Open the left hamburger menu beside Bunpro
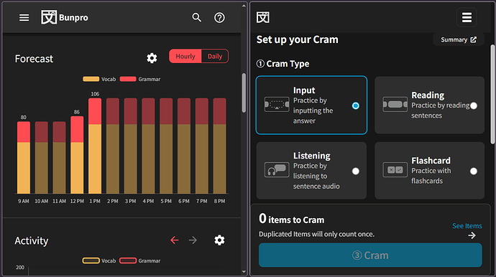Screen dimensions: 496x277 point(24,18)
